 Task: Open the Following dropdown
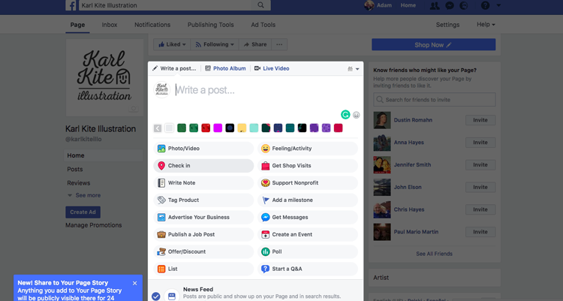[x=215, y=44]
